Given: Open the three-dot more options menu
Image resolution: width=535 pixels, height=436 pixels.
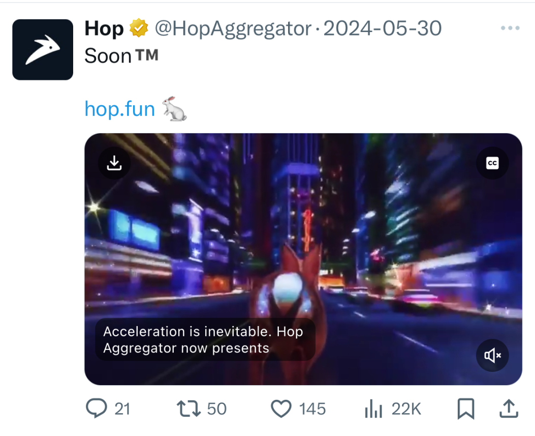Looking at the screenshot, I should tap(510, 28).
